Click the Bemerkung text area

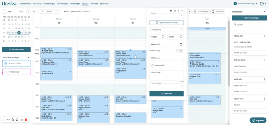coord(166,75)
